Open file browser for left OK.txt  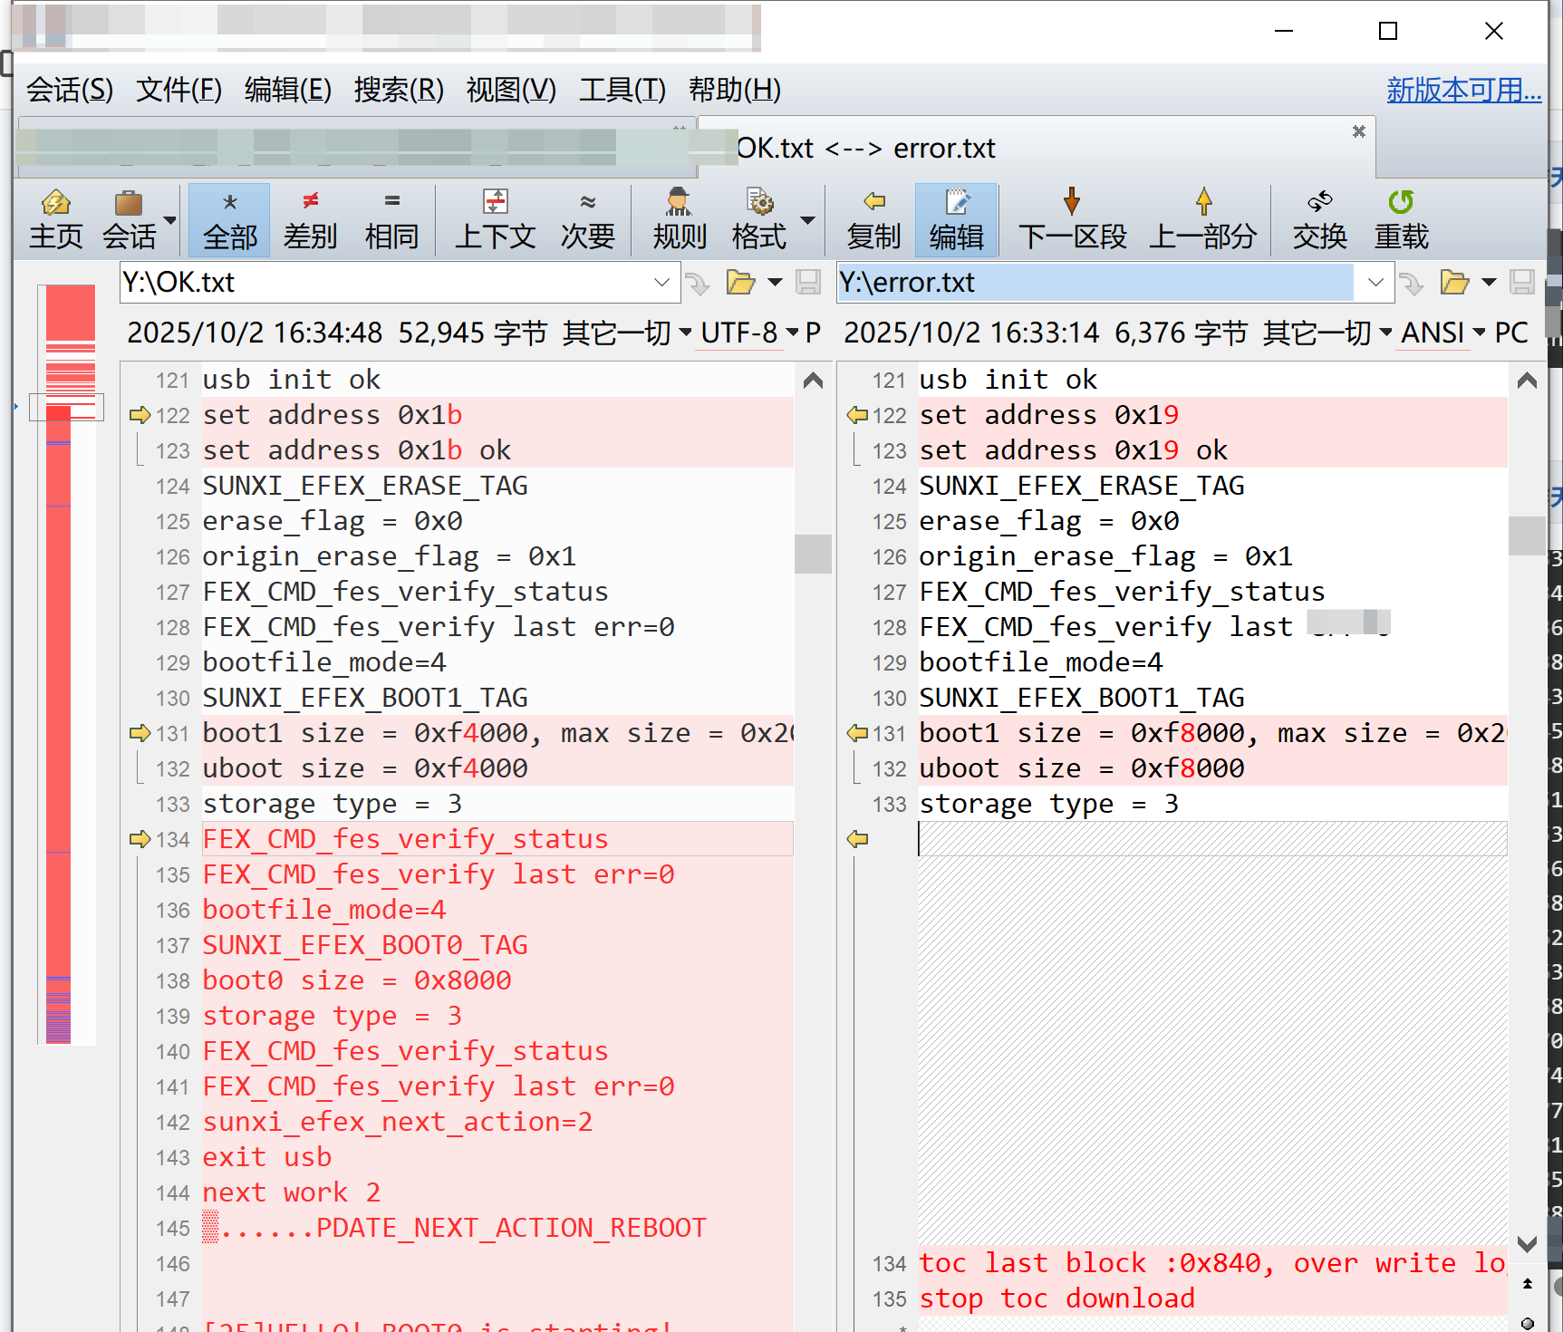[x=740, y=283]
